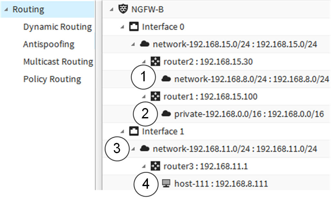Image resolution: width=331 pixels, height=199 pixels.
Task: Open the Antispoofing section
Action: pos(49,44)
